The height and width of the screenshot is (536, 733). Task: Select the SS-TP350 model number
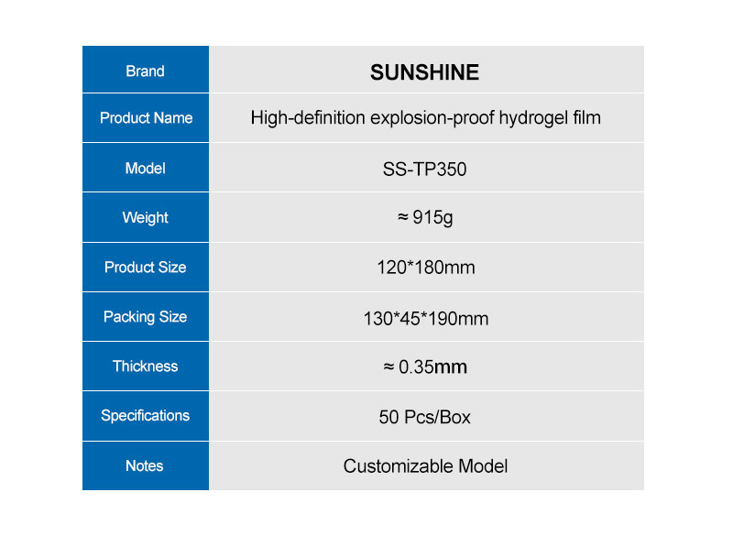(424, 170)
